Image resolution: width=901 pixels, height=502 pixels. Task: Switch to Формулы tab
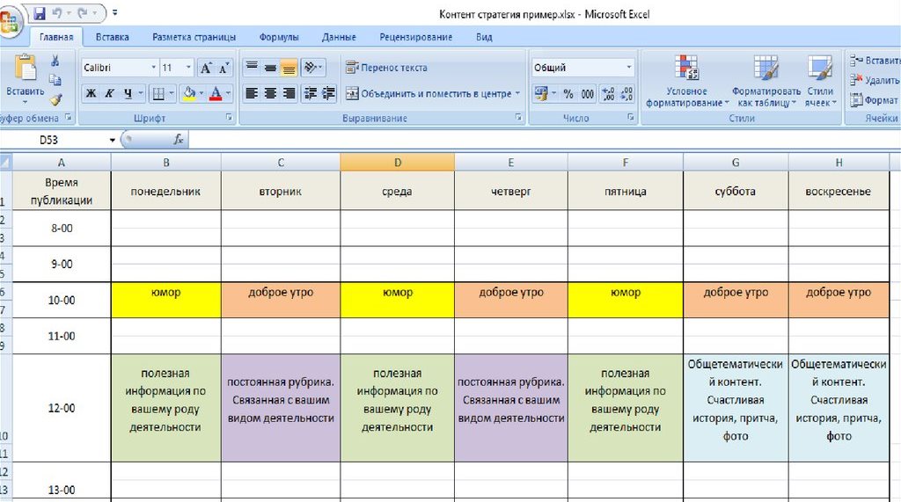[279, 37]
